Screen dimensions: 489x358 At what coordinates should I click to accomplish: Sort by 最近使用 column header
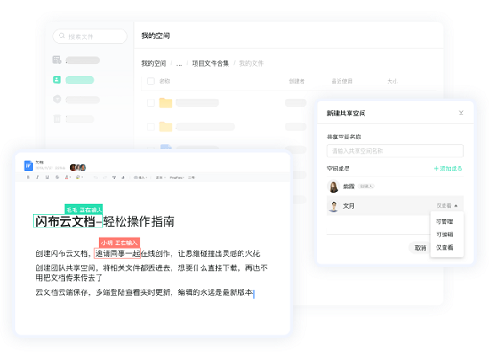[x=341, y=82]
